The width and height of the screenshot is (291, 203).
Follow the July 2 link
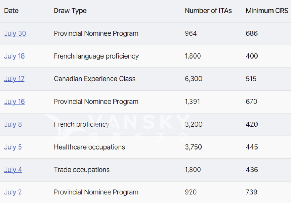pos(13,192)
